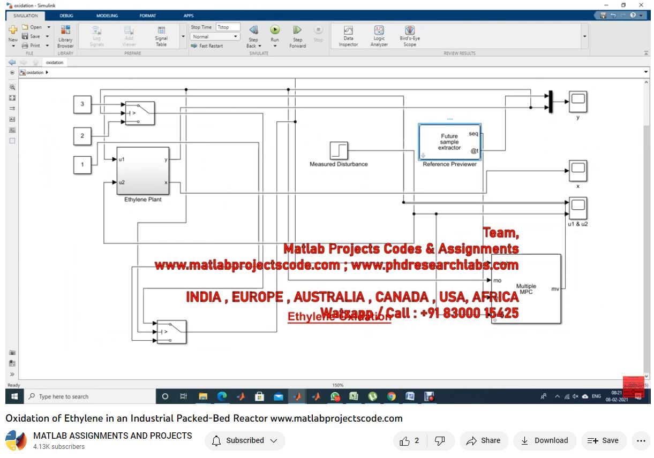Click the Run simulation button

tap(275, 30)
